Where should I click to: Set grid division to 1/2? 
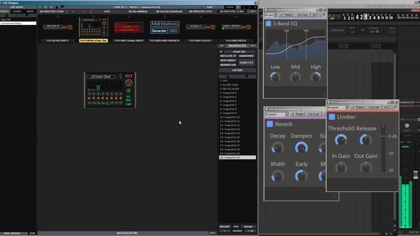point(370,17)
